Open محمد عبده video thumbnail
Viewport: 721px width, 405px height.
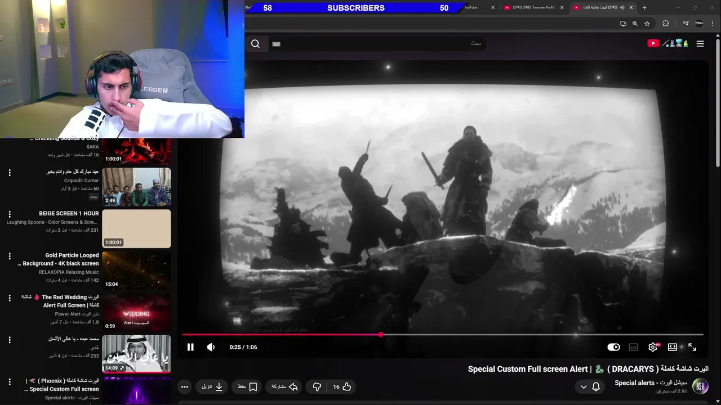click(x=136, y=354)
